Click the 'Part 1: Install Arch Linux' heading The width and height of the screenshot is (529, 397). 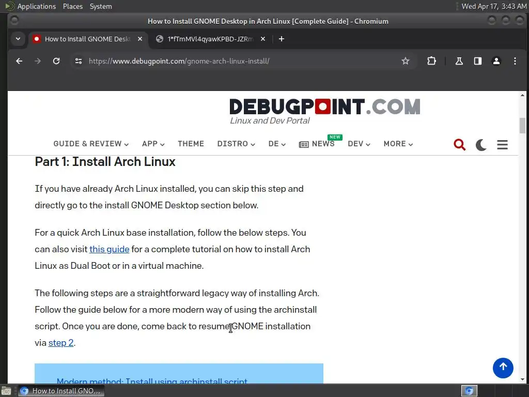[105, 162]
